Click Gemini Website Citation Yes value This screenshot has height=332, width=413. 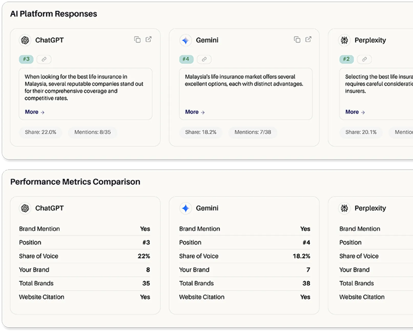(x=305, y=297)
